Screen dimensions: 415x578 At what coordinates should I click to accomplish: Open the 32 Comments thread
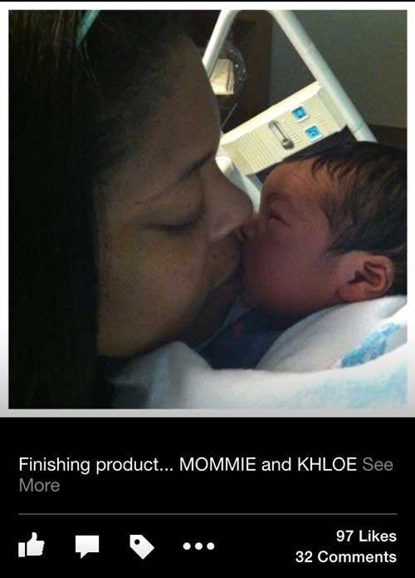[x=346, y=556]
